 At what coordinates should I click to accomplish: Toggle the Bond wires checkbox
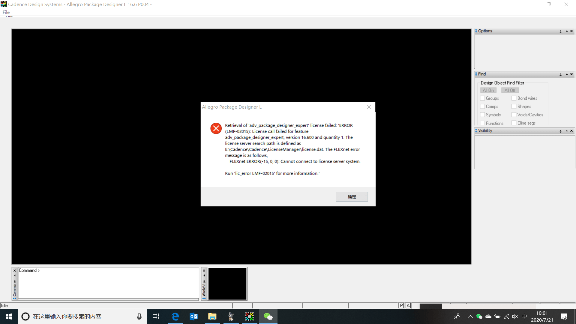tap(514, 98)
